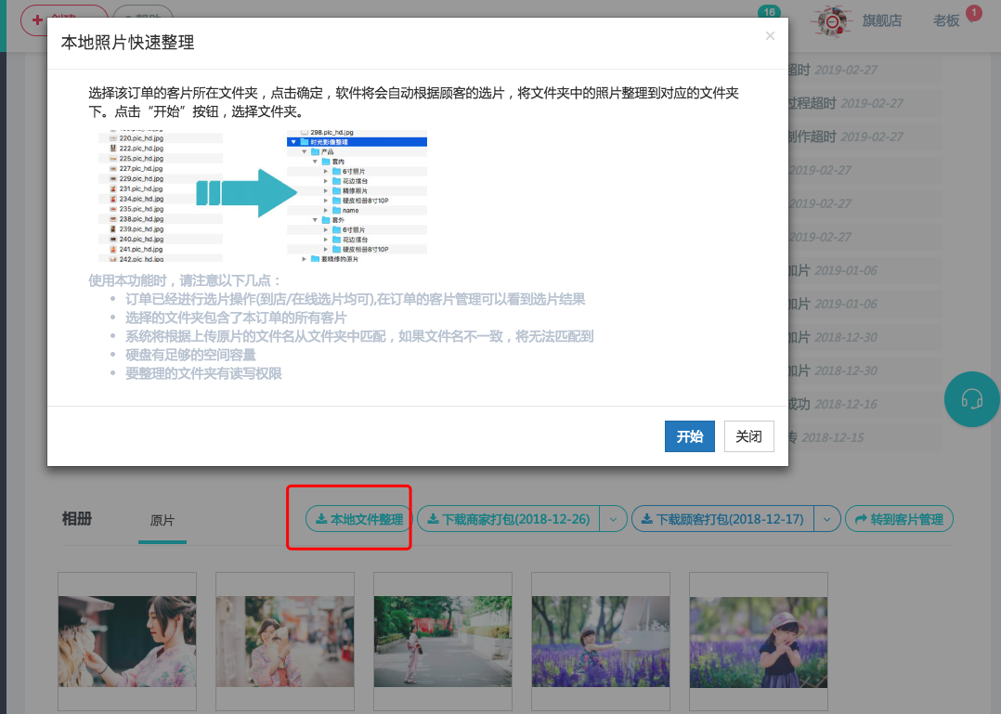Click the download icon on 下载顾客打包
Viewport: 1001px width, 714px height.
[648, 519]
